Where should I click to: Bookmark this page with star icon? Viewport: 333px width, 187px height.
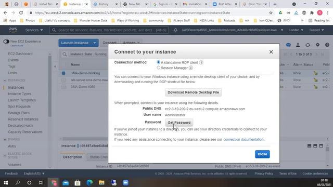271,12
